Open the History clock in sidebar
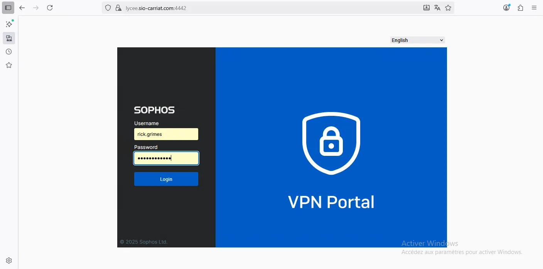543x269 pixels. [9, 52]
